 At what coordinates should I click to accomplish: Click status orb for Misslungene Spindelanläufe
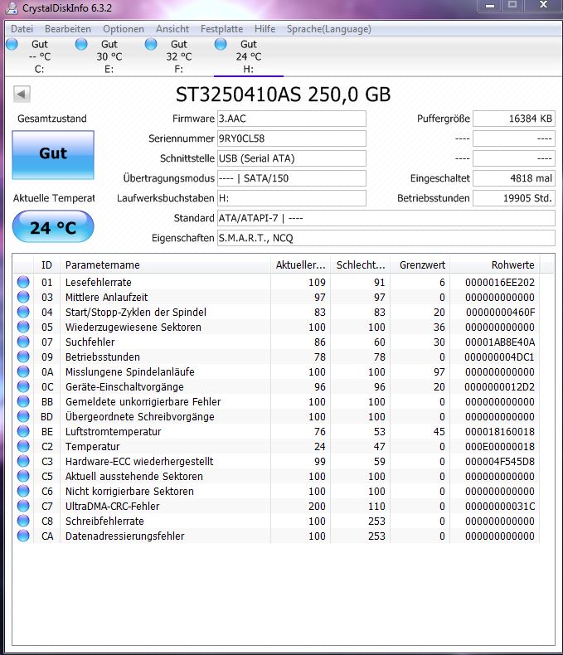coord(23,371)
